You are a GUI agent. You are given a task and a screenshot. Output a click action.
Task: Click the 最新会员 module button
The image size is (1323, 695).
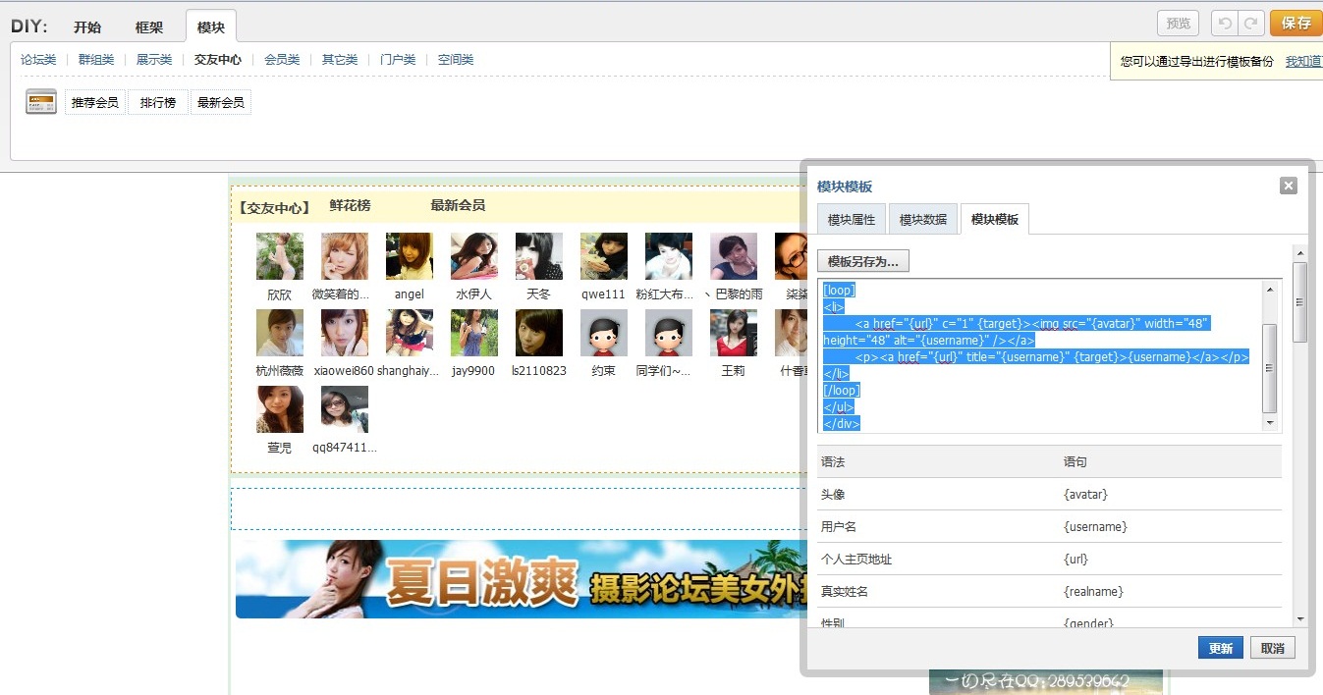point(221,102)
